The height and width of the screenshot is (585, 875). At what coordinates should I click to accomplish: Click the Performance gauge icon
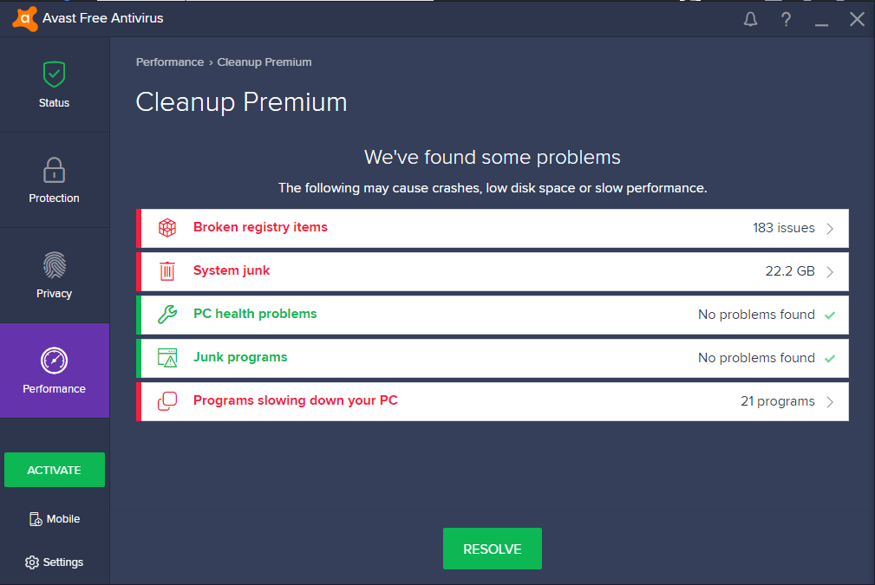pyautogui.click(x=54, y=361)
